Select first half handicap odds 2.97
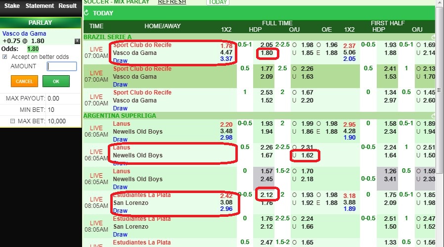This screenshot has width=444, height=247. click(x=390, y=100)
